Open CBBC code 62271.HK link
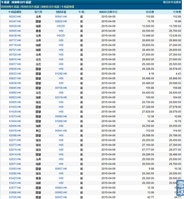This screenshot has height=199, width=184. (x=15, y=140)
